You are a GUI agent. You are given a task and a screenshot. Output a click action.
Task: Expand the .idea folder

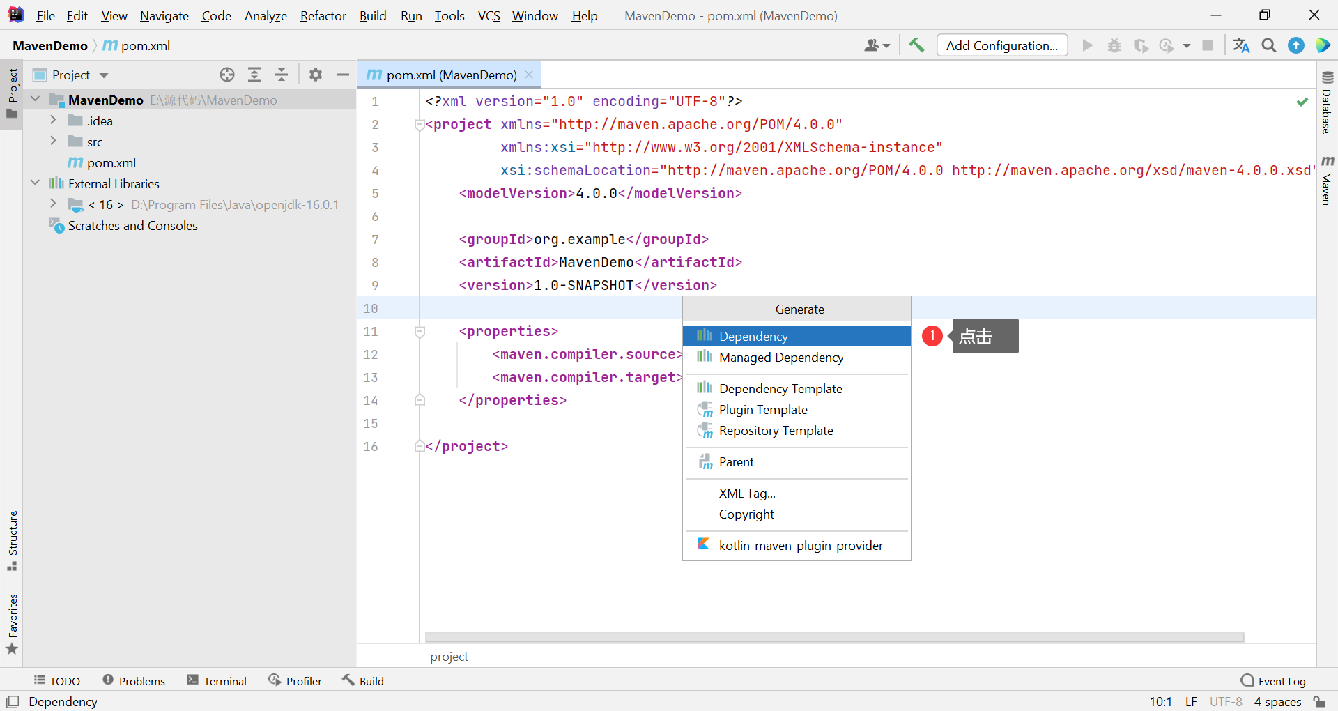pos(53,121)
